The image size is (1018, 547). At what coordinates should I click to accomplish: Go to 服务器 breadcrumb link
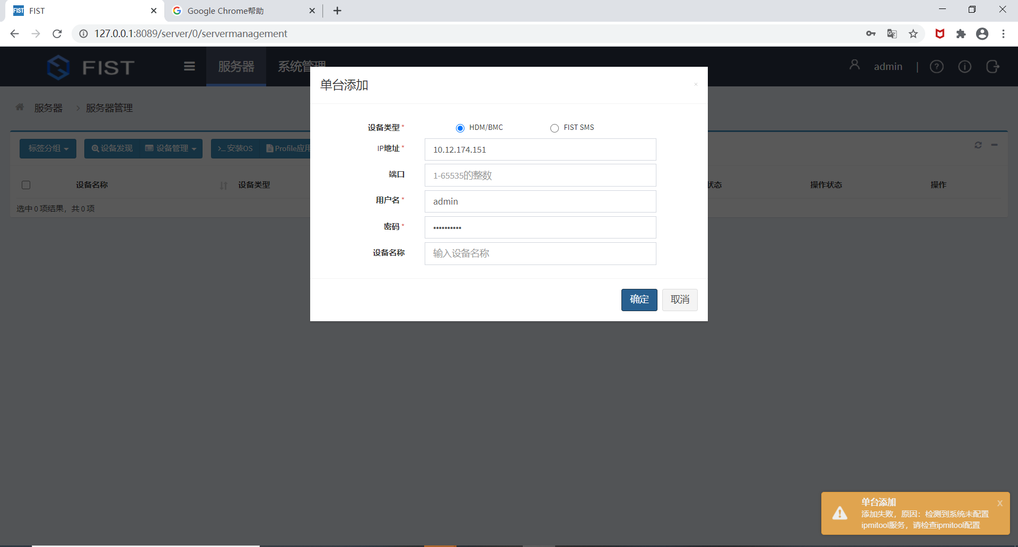click(x=48, y=108)
